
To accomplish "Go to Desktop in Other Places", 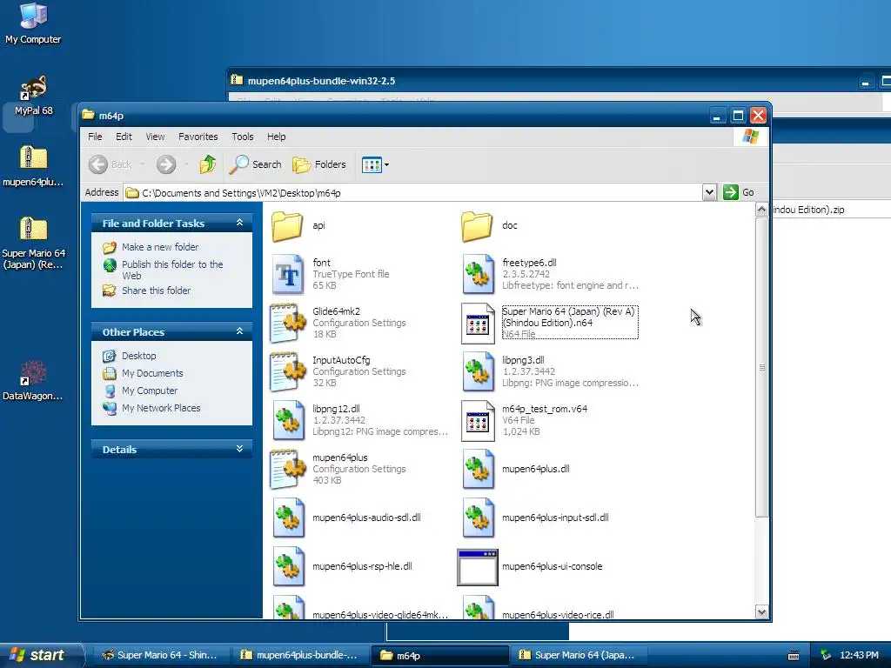I will [x=138, y=356].
